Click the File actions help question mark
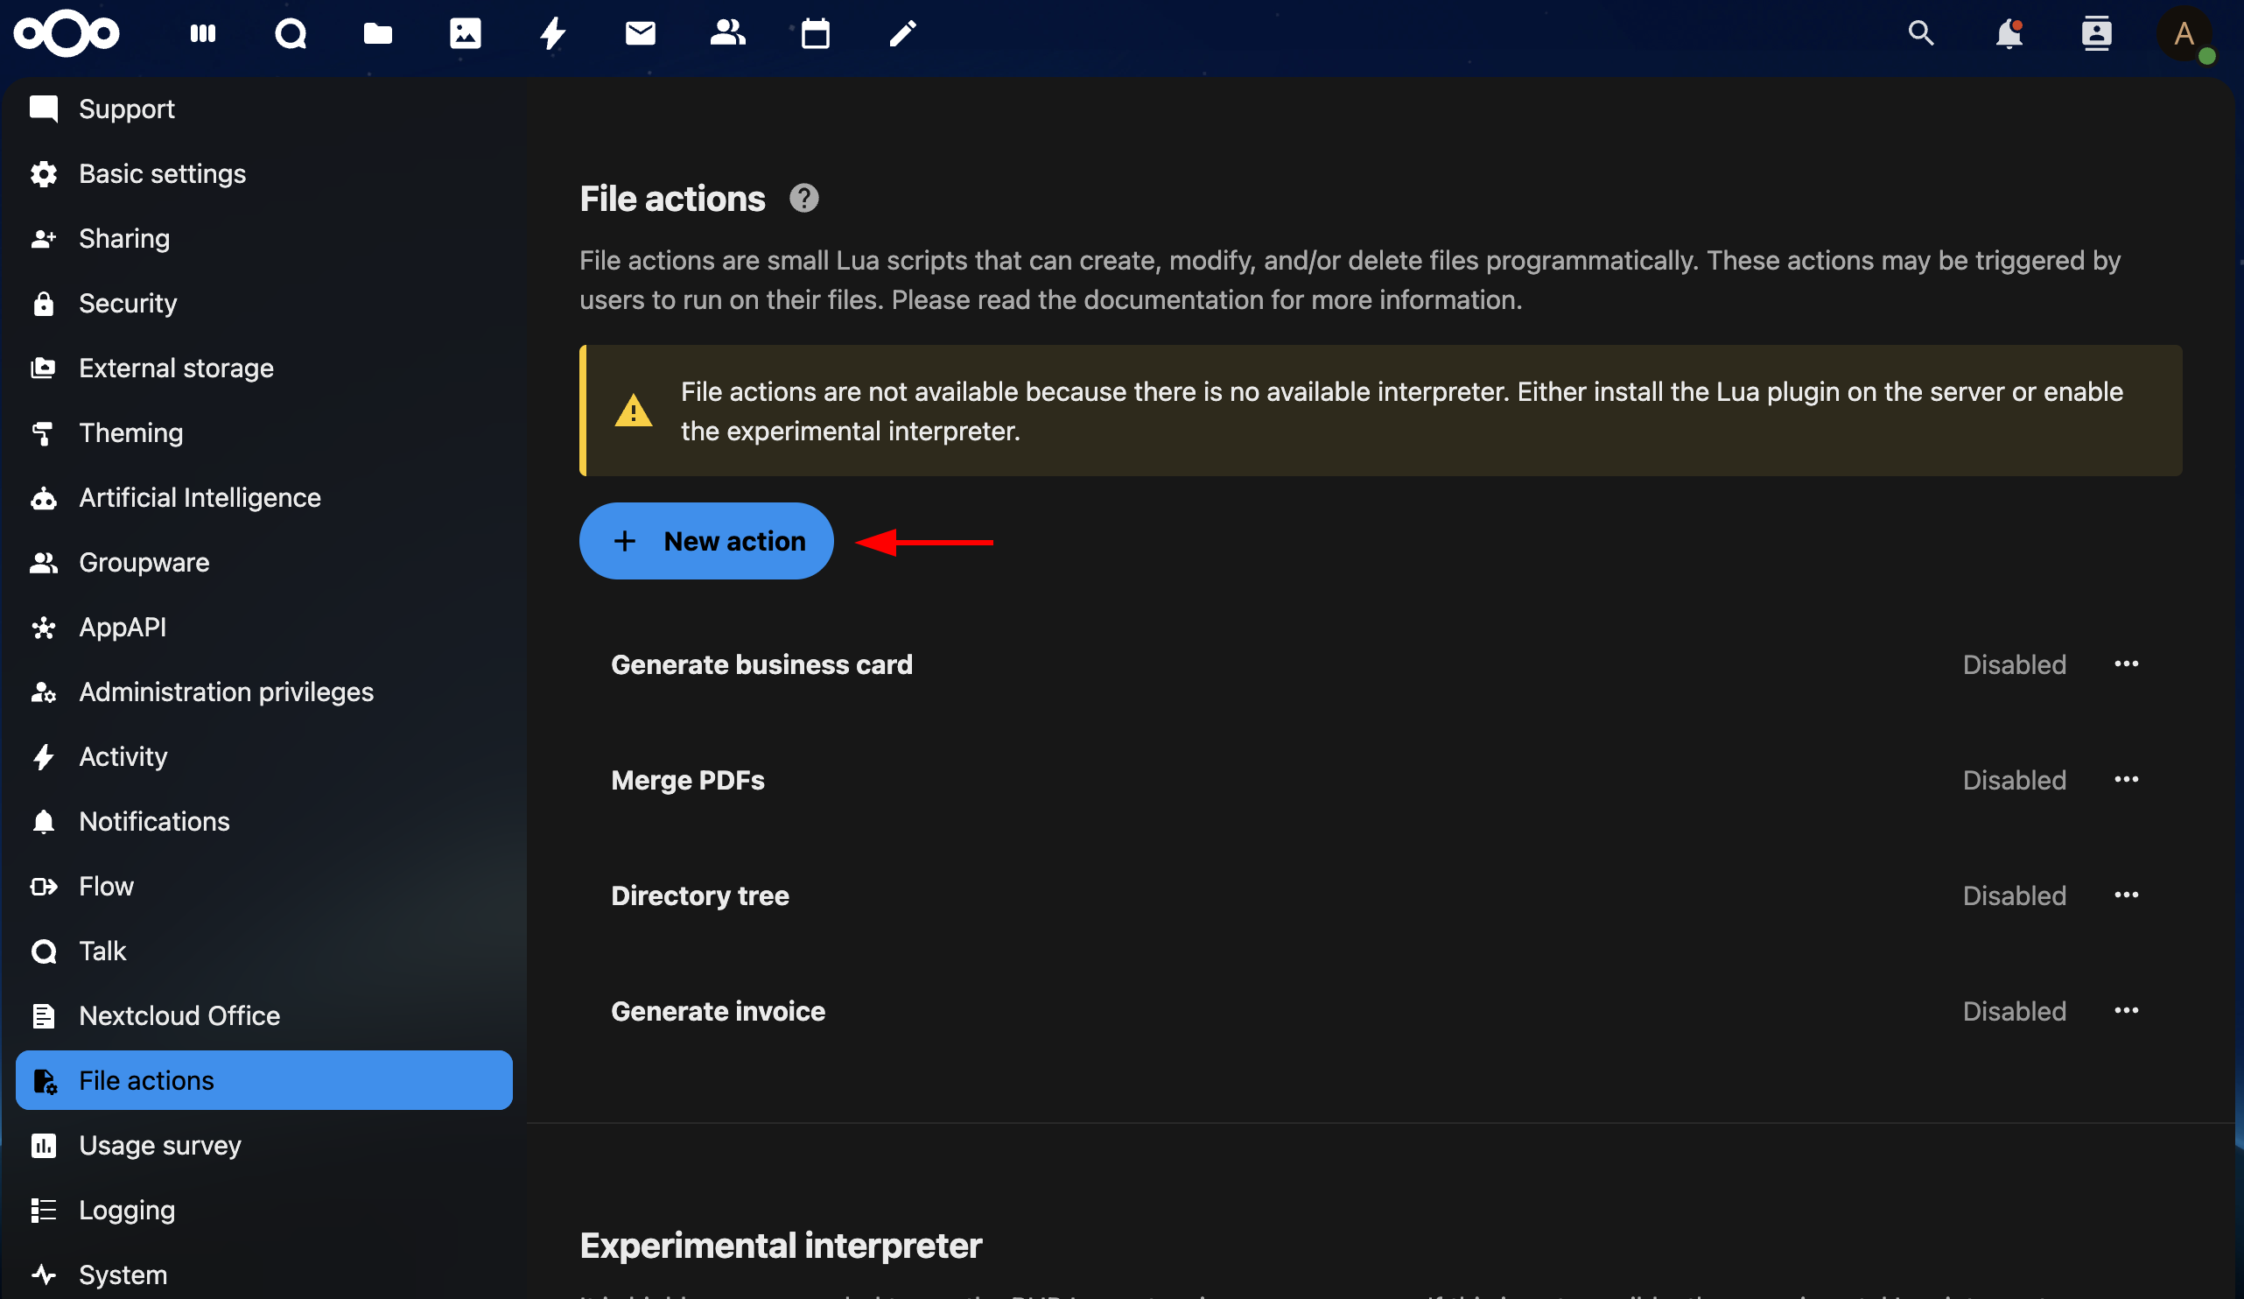2244x1299 pixels. click(803, 199)
